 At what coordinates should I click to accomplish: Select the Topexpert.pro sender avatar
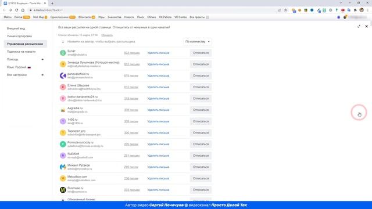point(63,133)
